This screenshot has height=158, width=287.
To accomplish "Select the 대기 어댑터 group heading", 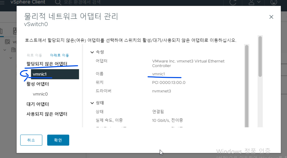I will click(38, 104).
